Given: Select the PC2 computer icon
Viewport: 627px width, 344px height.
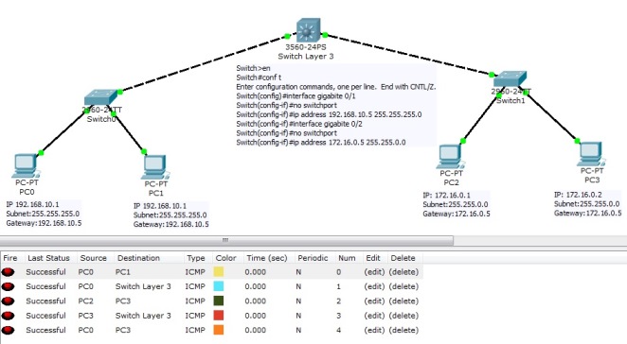Looking at the screenshot, I should pos(450,157).
